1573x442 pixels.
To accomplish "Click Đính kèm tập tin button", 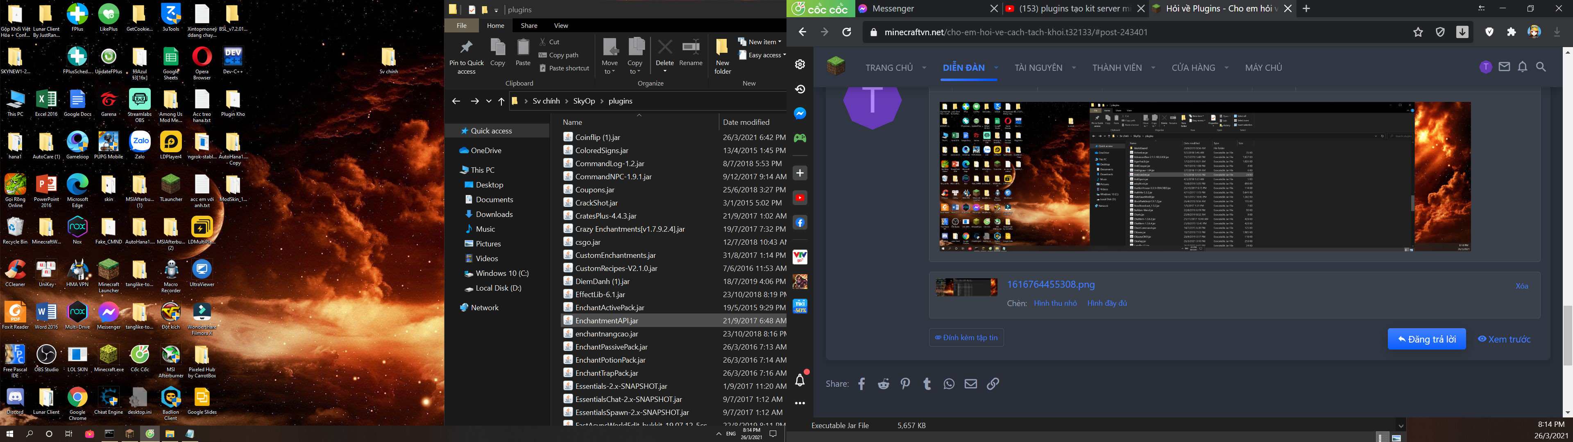I will [966, 338].
